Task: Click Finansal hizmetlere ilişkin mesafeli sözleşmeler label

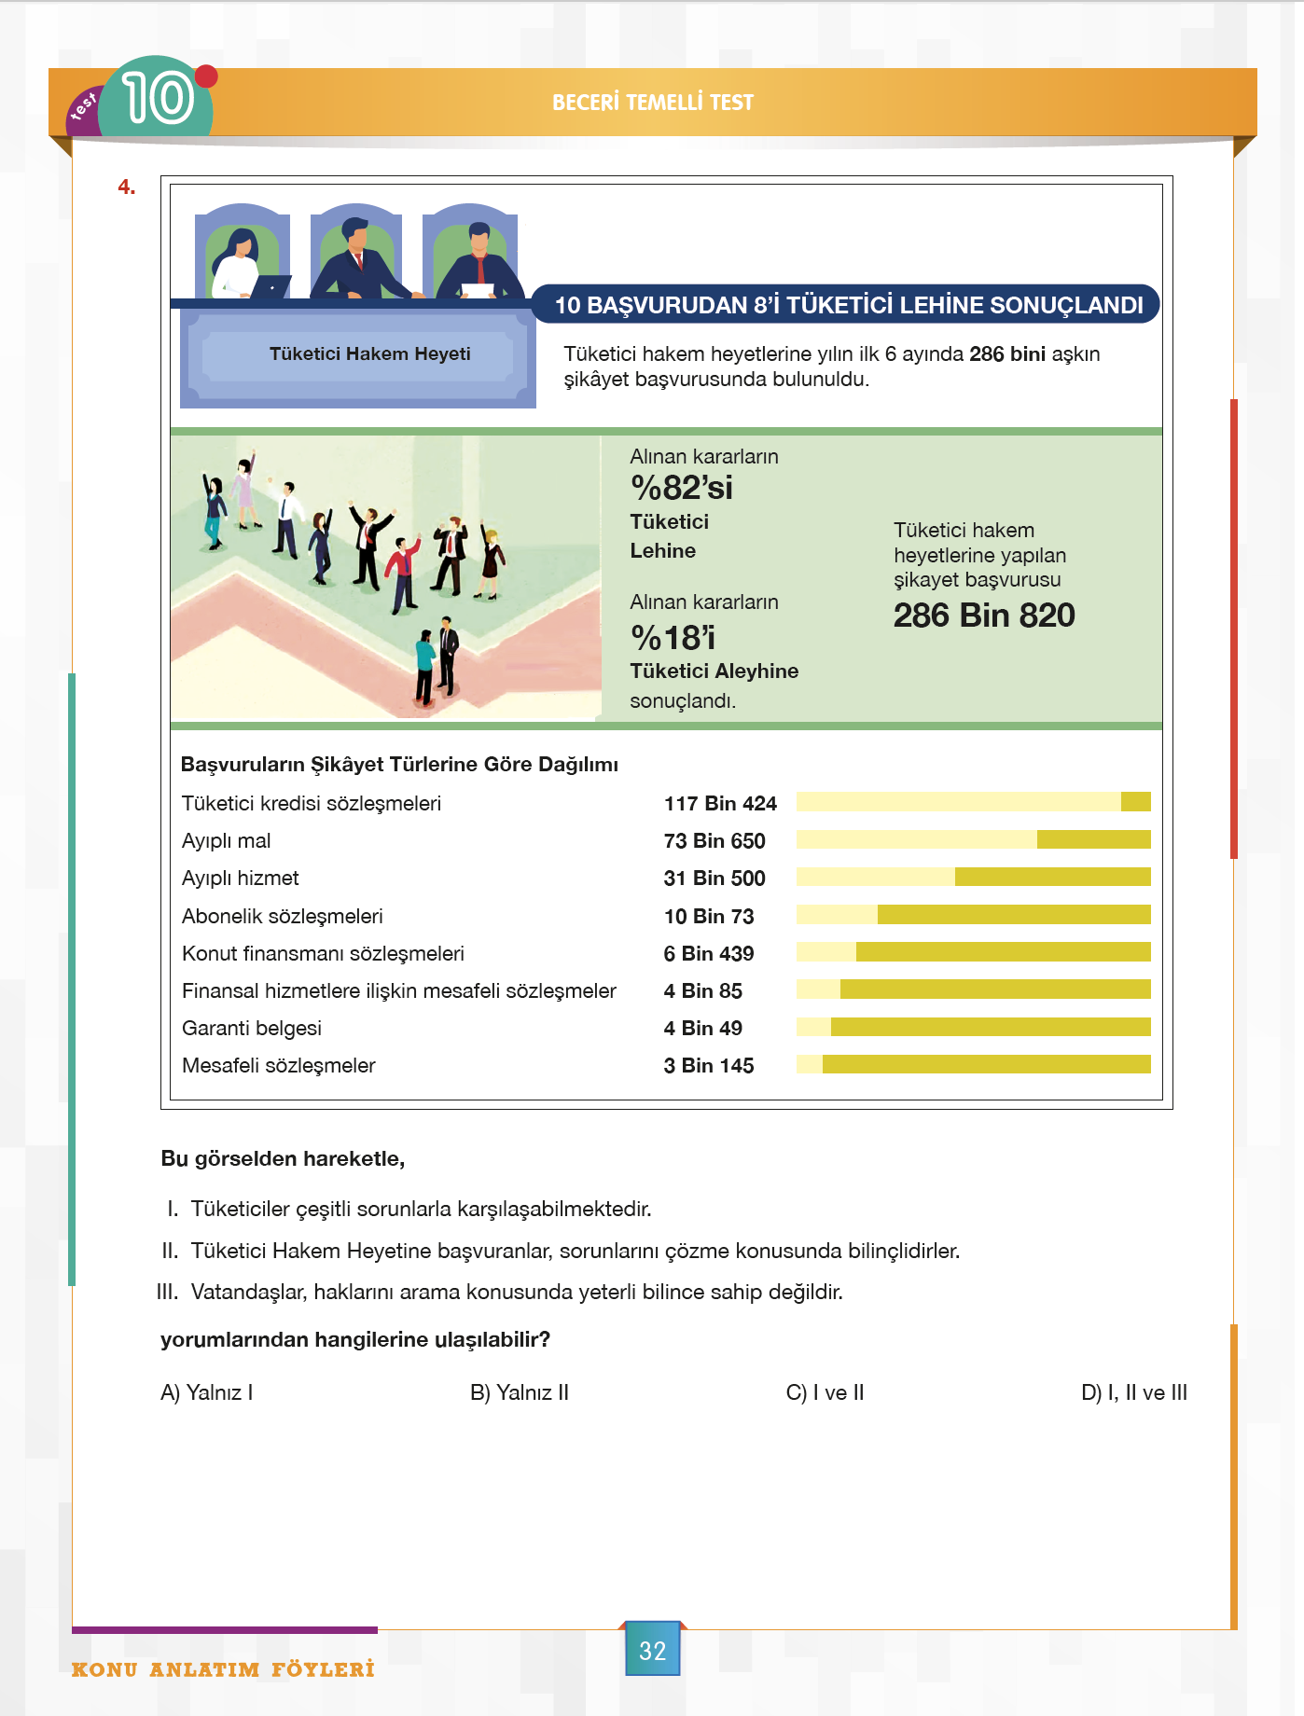Action: point(399,991)
